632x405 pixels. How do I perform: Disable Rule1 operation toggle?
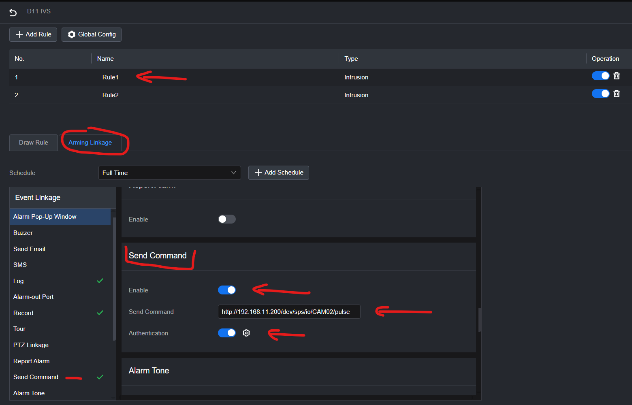point(600,76)
